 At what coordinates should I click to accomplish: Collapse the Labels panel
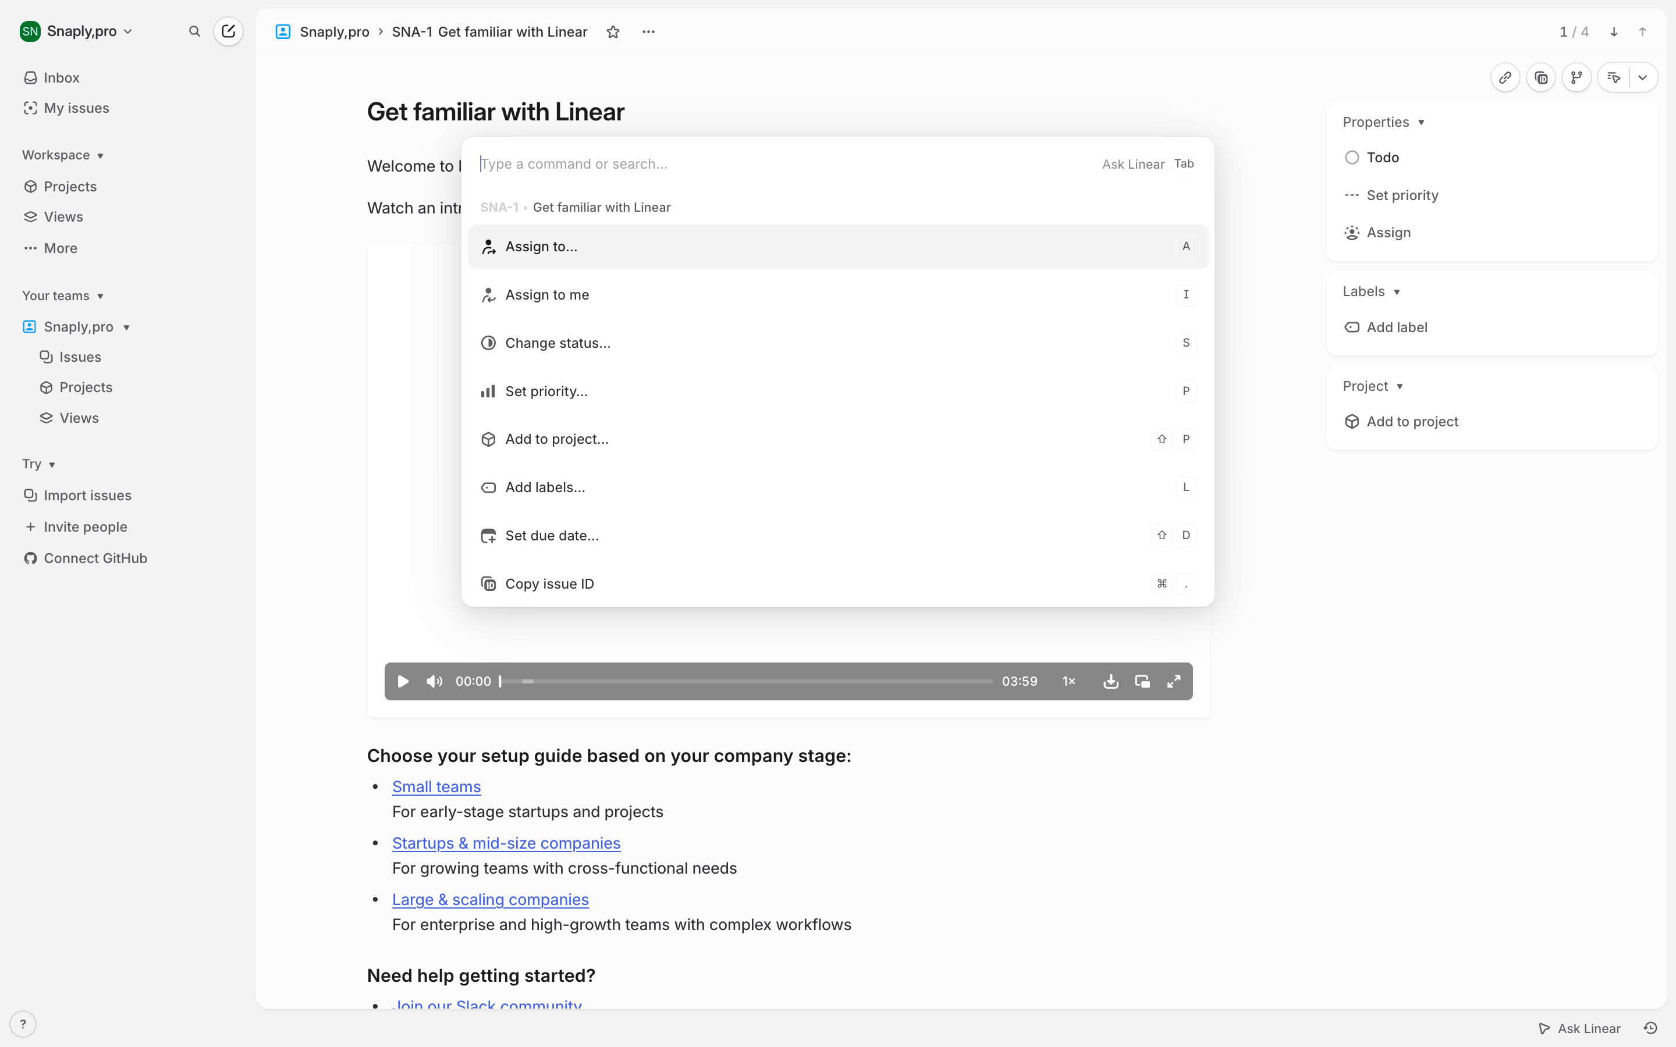[x=1371, y=291]
